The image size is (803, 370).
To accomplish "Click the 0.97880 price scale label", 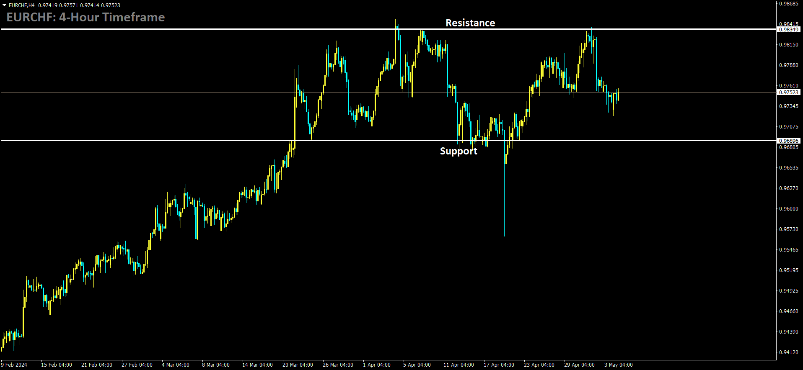I will coord(789,65).
